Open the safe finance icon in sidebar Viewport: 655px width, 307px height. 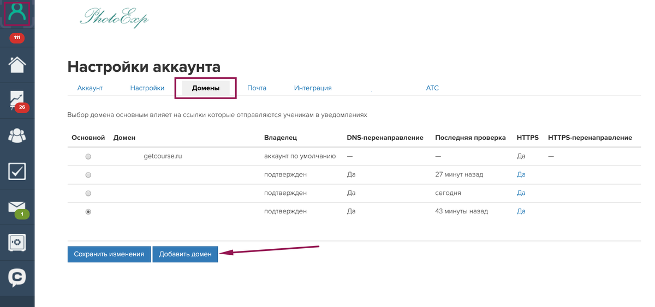[x=17, y=242]
